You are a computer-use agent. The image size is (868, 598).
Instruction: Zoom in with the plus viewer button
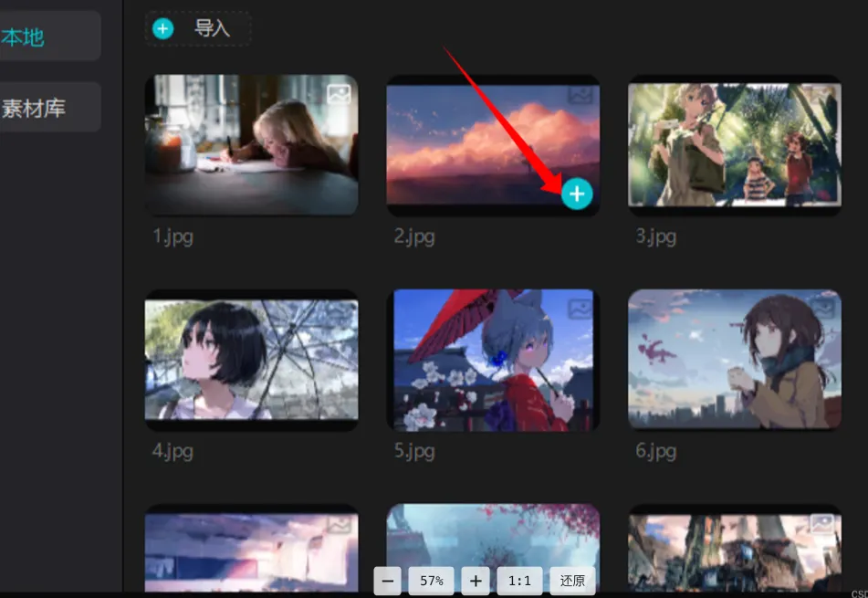tap(476, 581)
